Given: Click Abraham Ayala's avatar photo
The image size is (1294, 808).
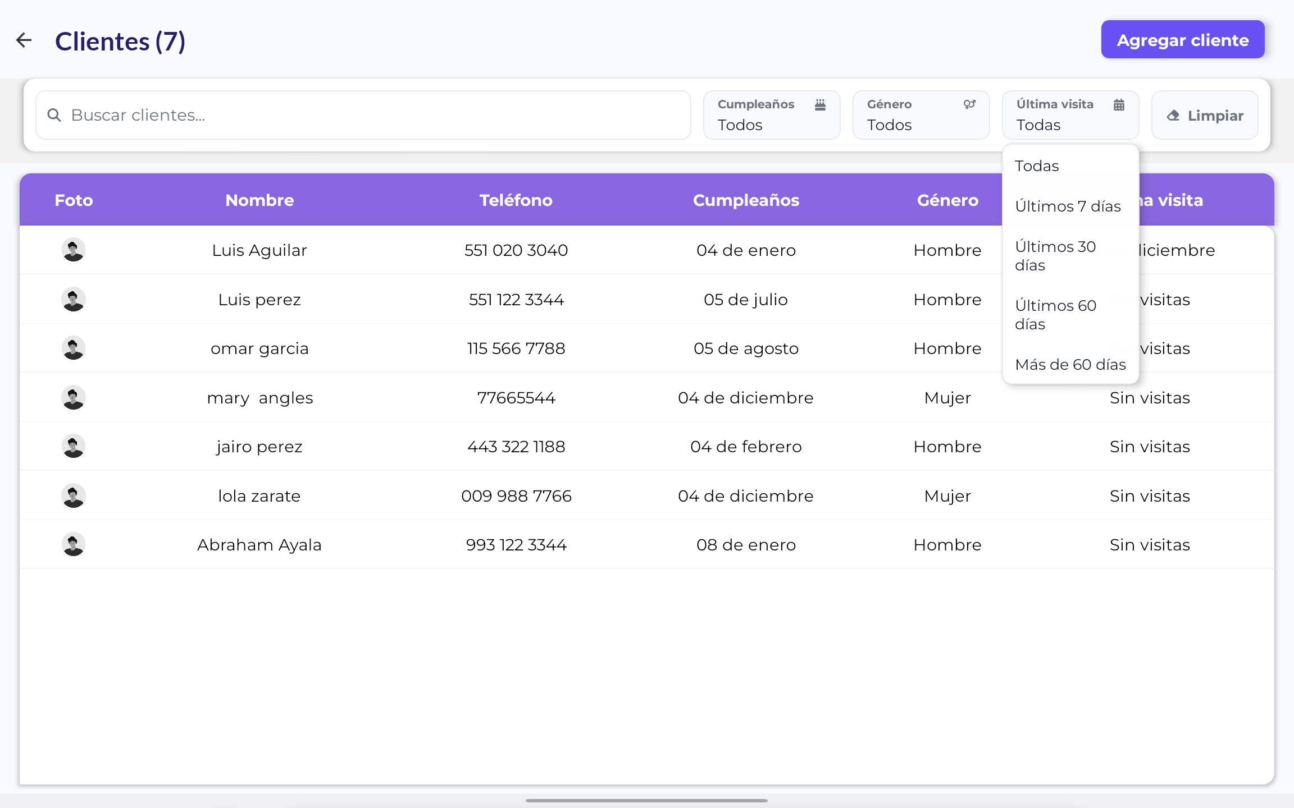Looking at the screenshot, I should [x=73, y=544].
